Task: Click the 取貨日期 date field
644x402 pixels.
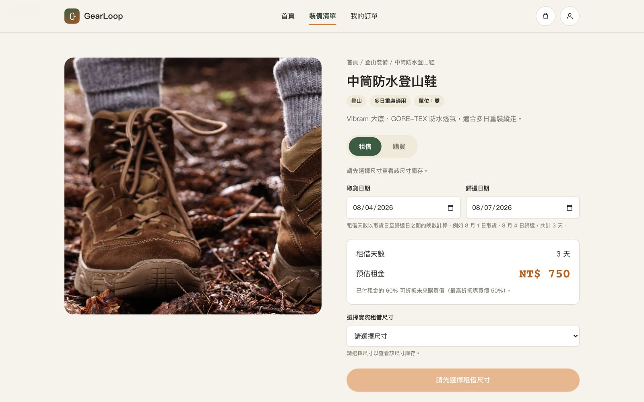Action: coord(403,208)
